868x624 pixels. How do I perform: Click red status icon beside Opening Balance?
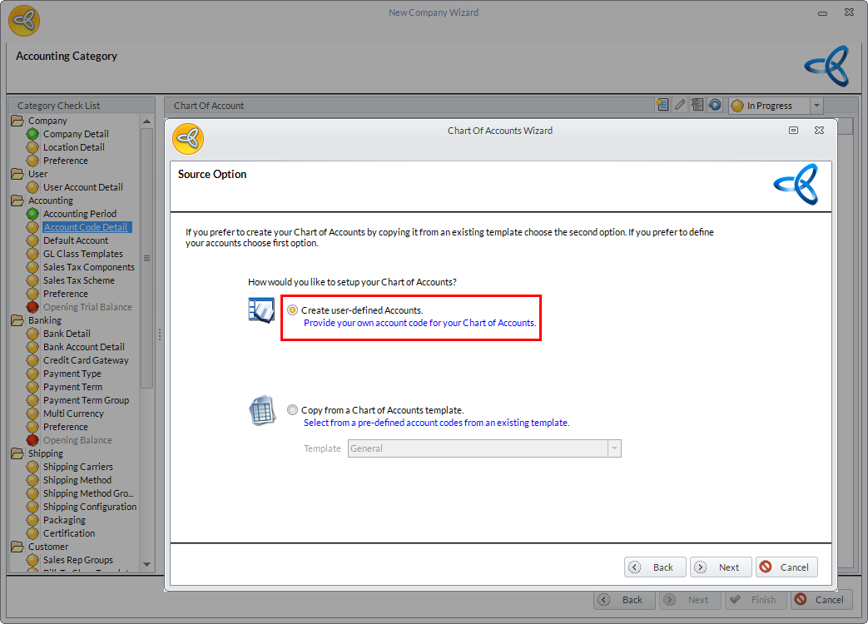[32, 440]
